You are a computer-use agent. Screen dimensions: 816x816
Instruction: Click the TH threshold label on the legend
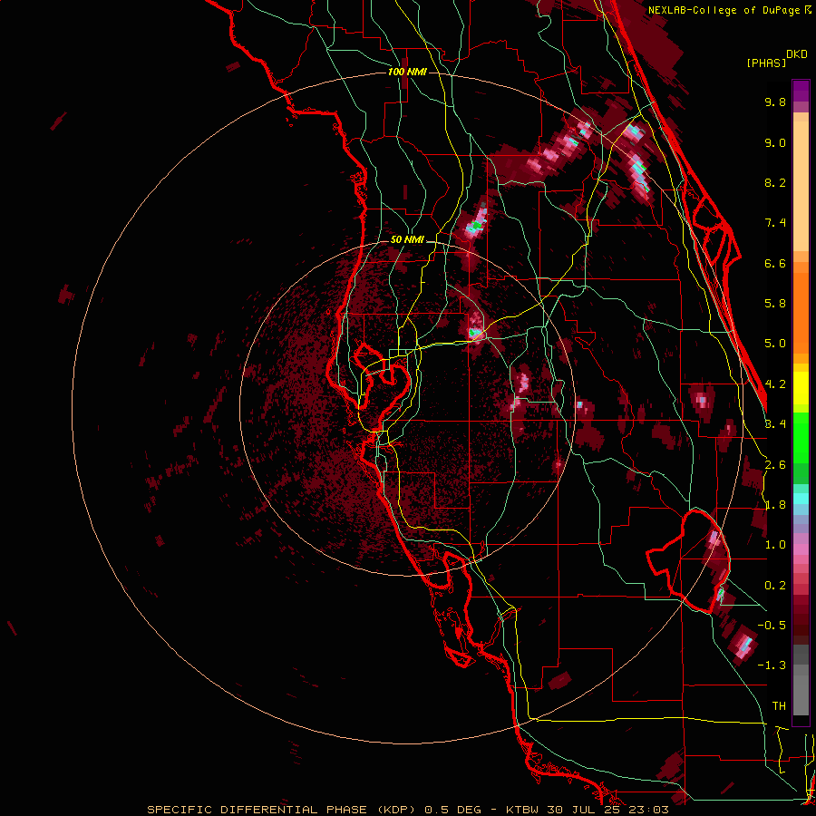click(779, 706)
